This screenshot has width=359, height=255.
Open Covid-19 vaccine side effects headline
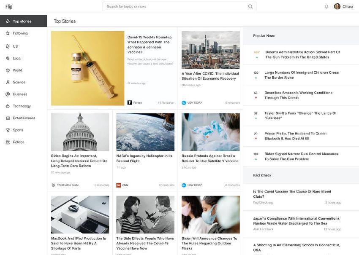coord(145,243)
